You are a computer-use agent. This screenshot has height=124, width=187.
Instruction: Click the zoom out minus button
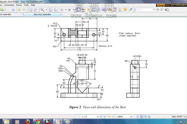pyautogui.click(x=62, y=10)
